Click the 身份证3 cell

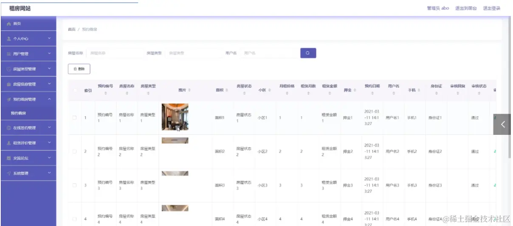click(435, 185)
